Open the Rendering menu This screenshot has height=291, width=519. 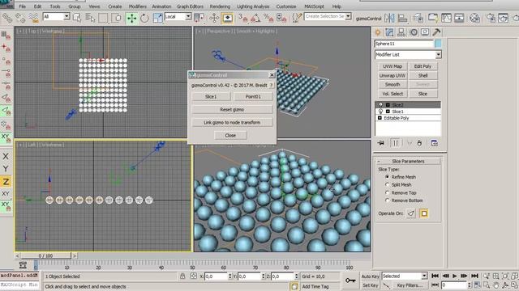220,6
